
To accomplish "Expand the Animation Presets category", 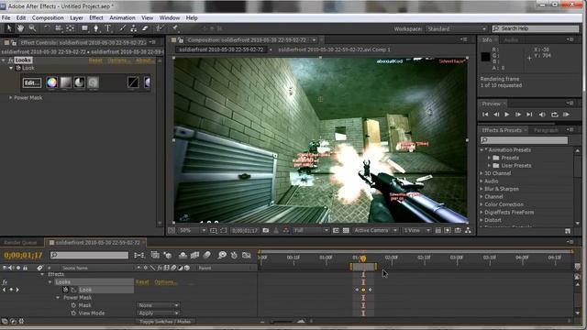I will 482,150.
